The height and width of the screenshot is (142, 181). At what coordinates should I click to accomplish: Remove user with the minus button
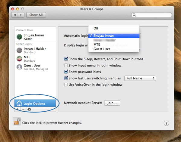pyautogui.click(x=23, y=109)
